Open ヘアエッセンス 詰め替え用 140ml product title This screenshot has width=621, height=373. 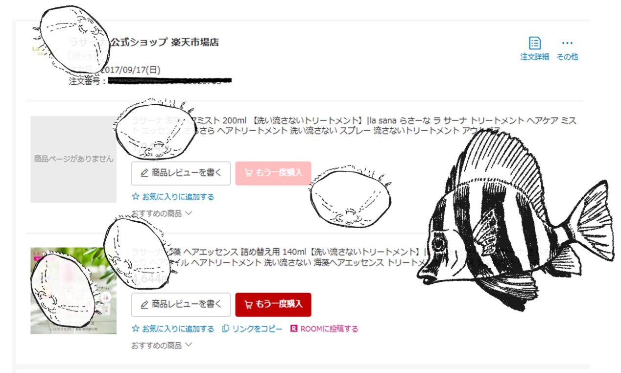(354, 257)
